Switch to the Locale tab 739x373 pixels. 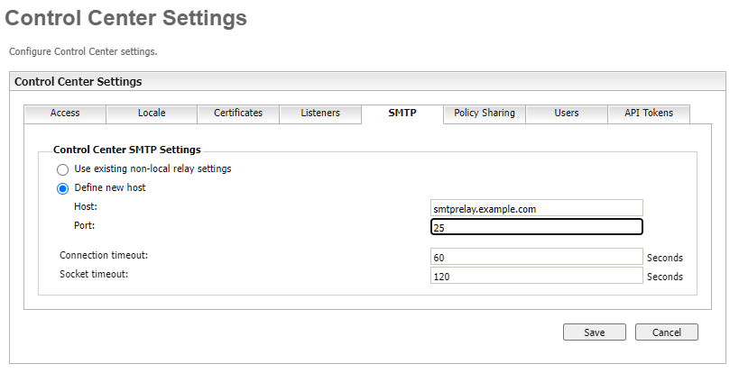(152, 114)
